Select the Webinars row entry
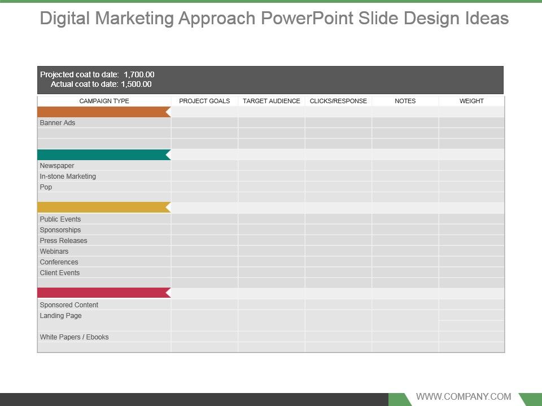This screenshot has width=542, height=406. (x=54, y=251)
